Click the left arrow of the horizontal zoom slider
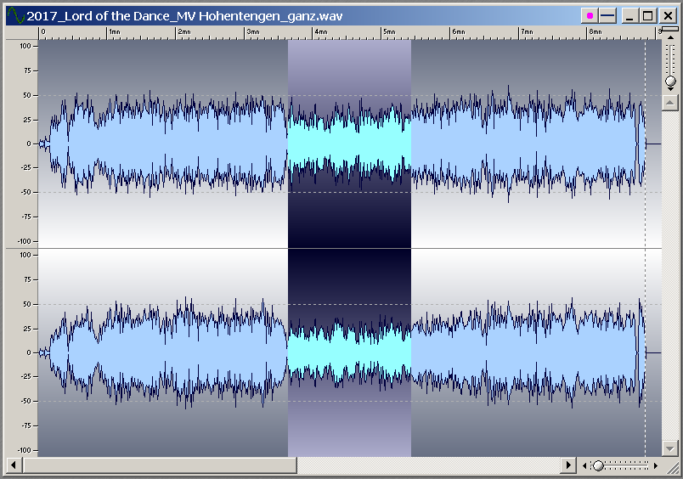This screenshot has width=683, height=479. [584, 466]
